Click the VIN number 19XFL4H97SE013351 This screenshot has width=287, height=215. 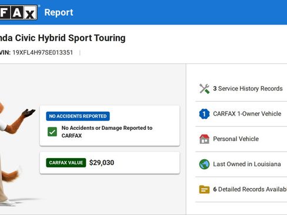pos(43,52)
